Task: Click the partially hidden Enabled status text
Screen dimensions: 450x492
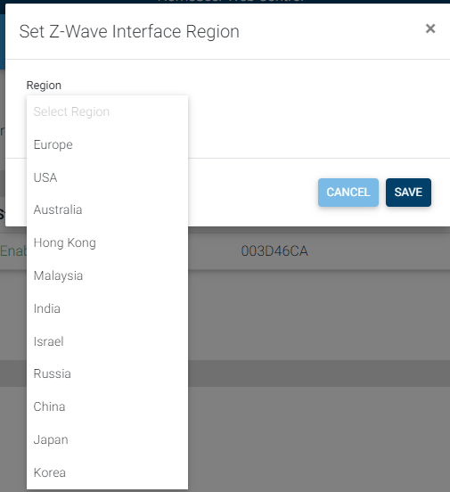Action: 13,251
